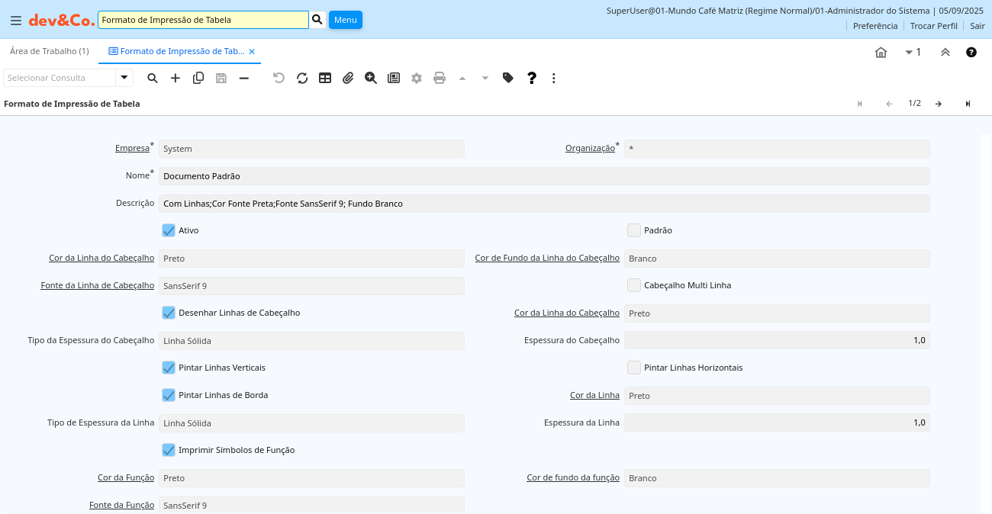The image size is (992, 514).
Task: Enable the Pintar Linhas Horizontais checkbox
Action: point(634,368)
